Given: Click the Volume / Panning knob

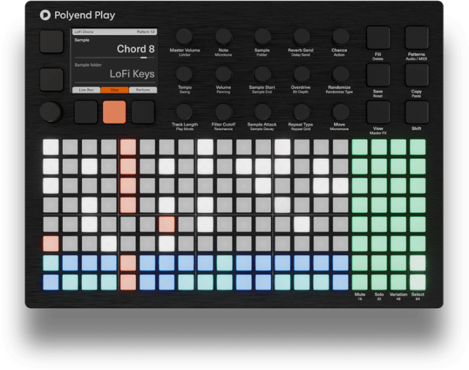Looking at the screenshot, I should 224,74.
